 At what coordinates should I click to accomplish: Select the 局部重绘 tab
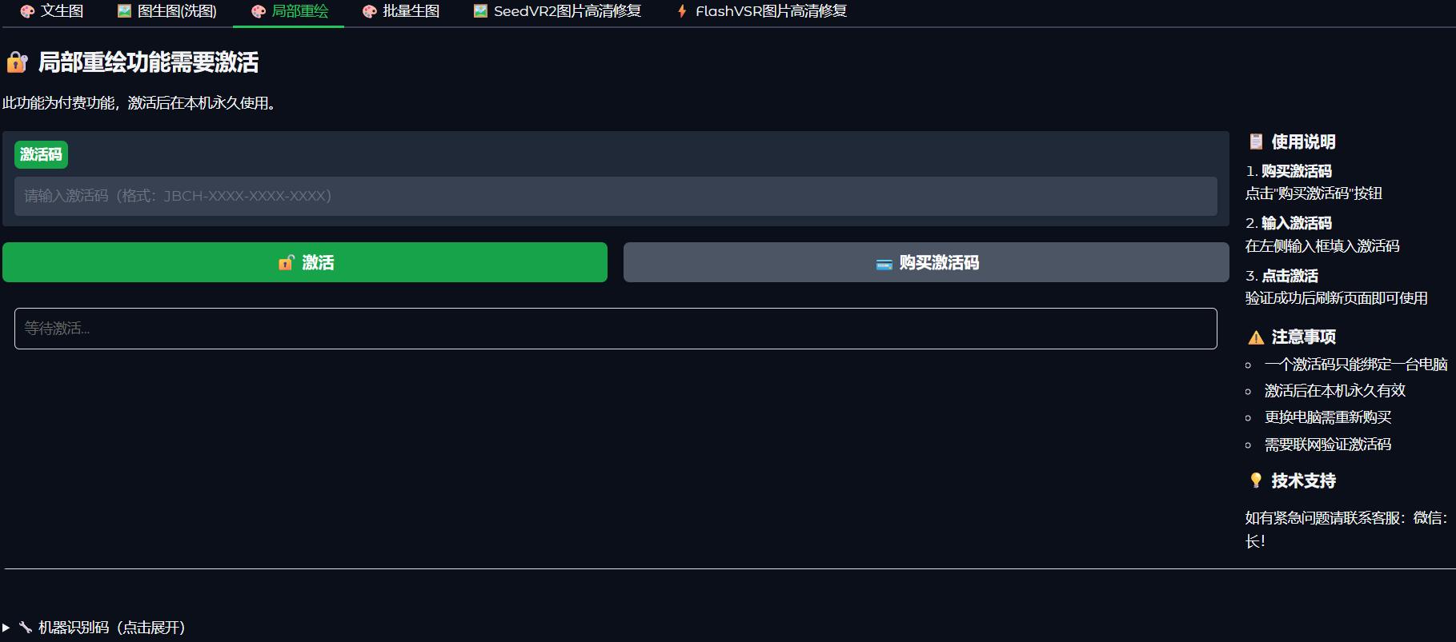[x=289, y=12]
